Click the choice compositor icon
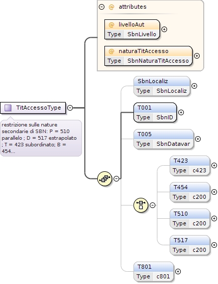This screenshot has width=218, height=284. tap(141, 205)
